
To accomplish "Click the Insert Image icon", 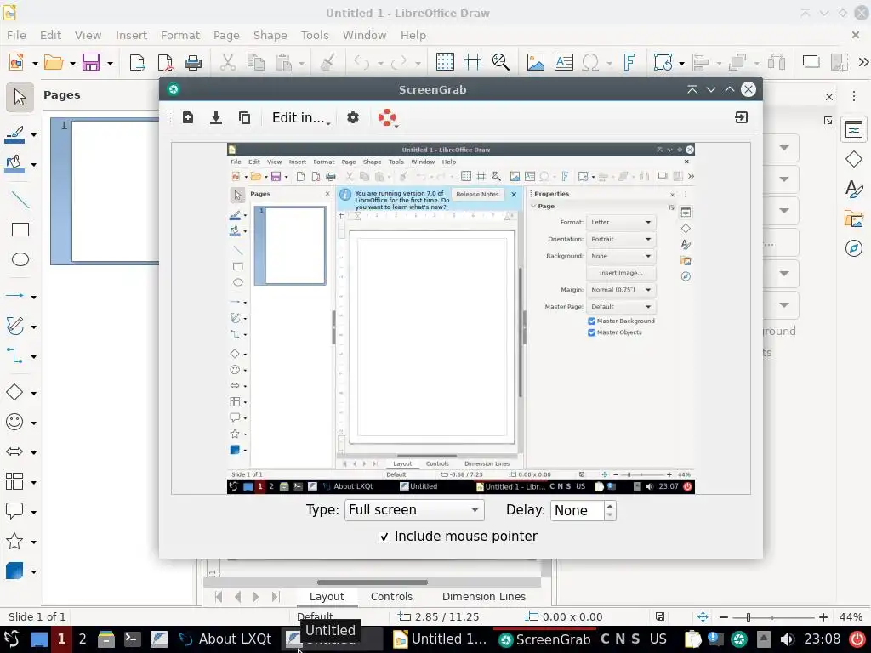I will (x=536, y=62).
